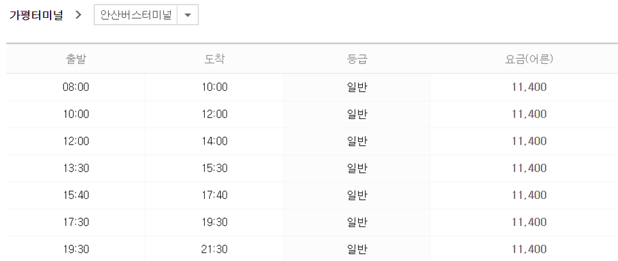Click the 19:30 departure time in last row

click(x=75, y=248)
